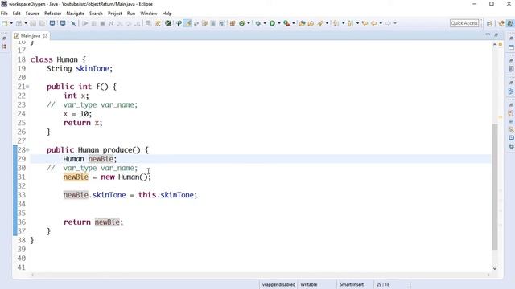Open the Source menu
515x289 pixels.
coord(32,14)
